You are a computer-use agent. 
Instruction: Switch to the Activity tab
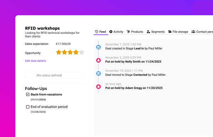(116, 32)
